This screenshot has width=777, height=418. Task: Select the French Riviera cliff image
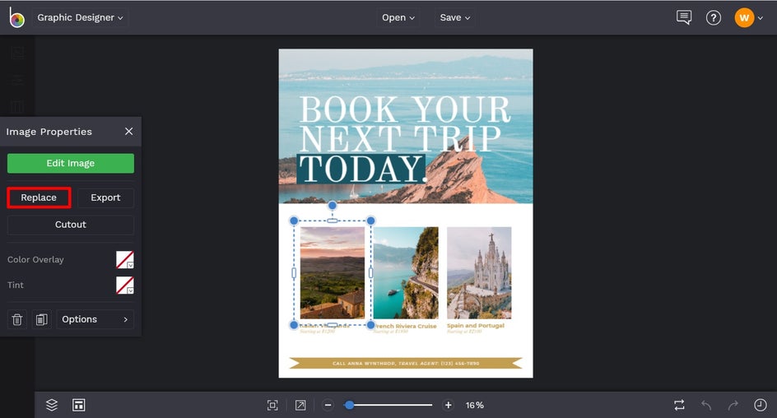[406, 272]
